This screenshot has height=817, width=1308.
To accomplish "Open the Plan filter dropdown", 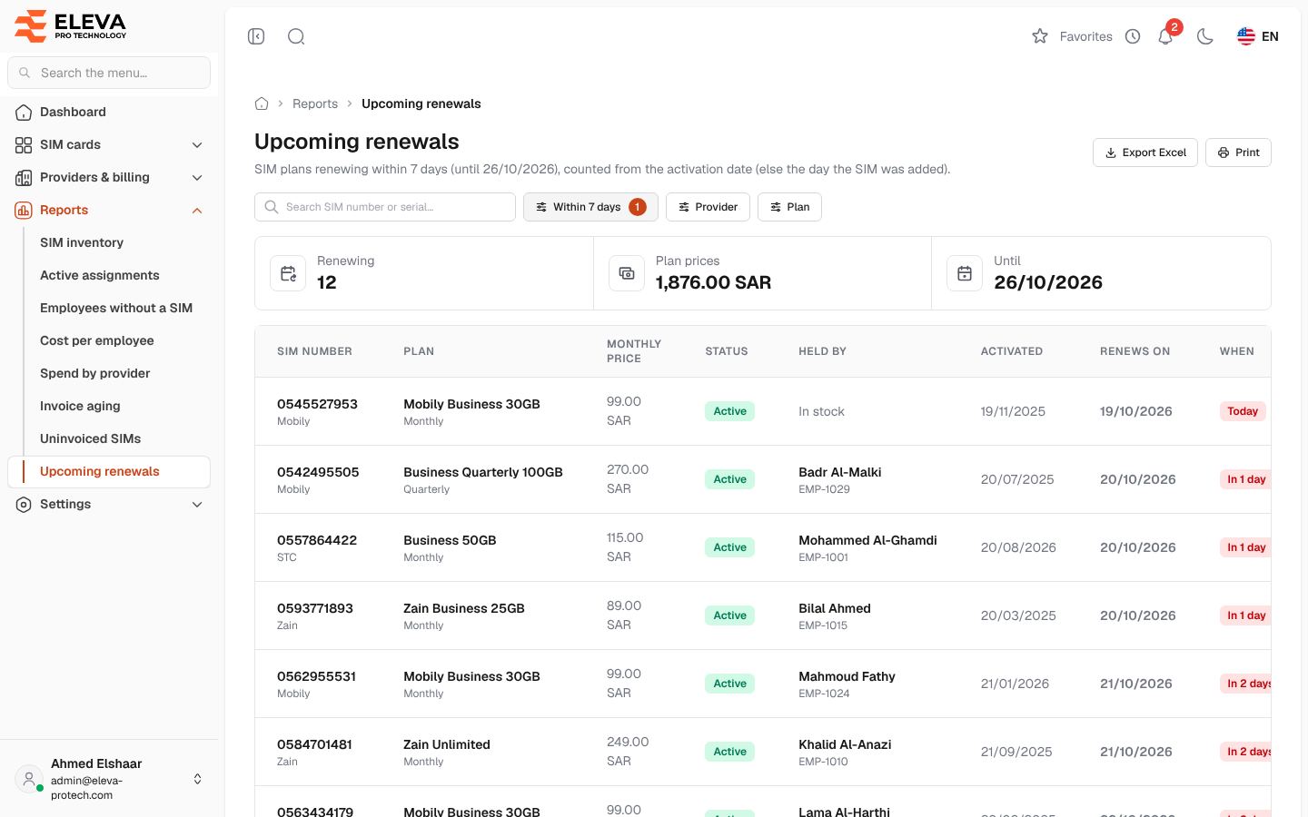I will point(789,207).
